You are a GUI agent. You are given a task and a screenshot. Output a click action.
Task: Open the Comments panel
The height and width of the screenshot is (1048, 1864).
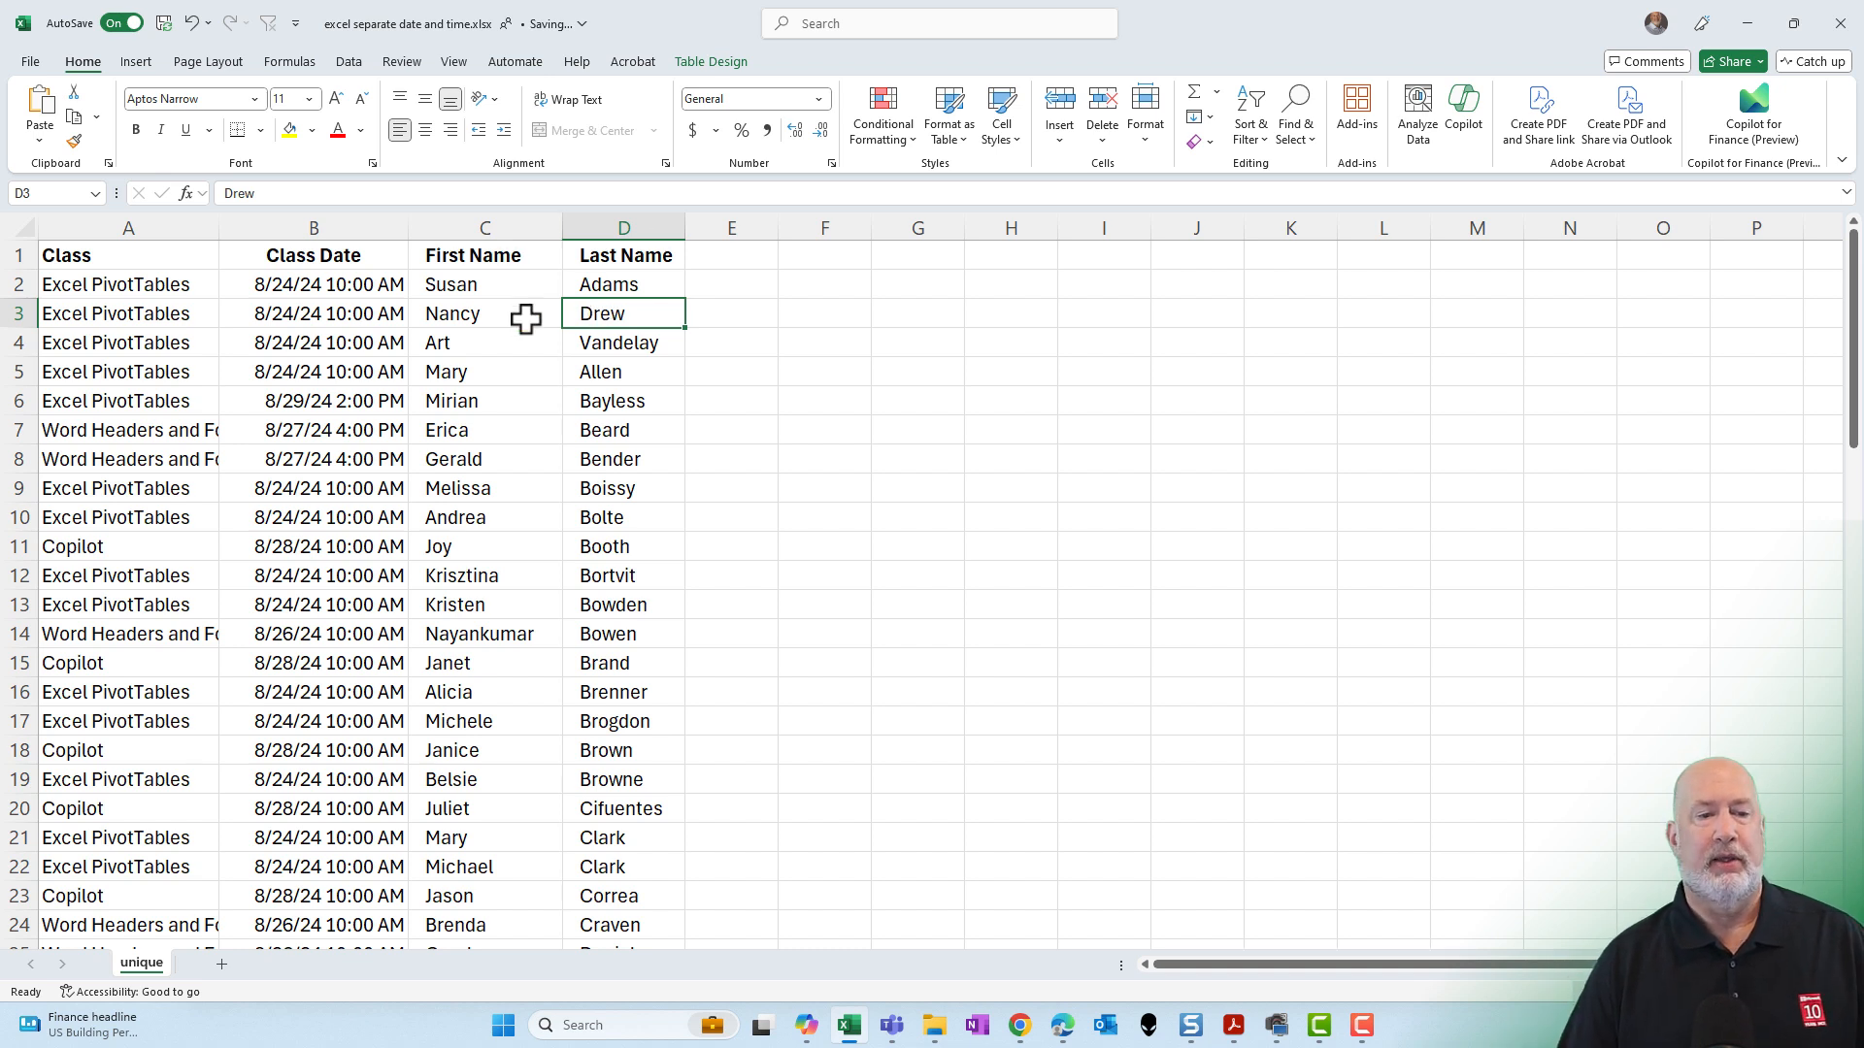(1647, 61)
